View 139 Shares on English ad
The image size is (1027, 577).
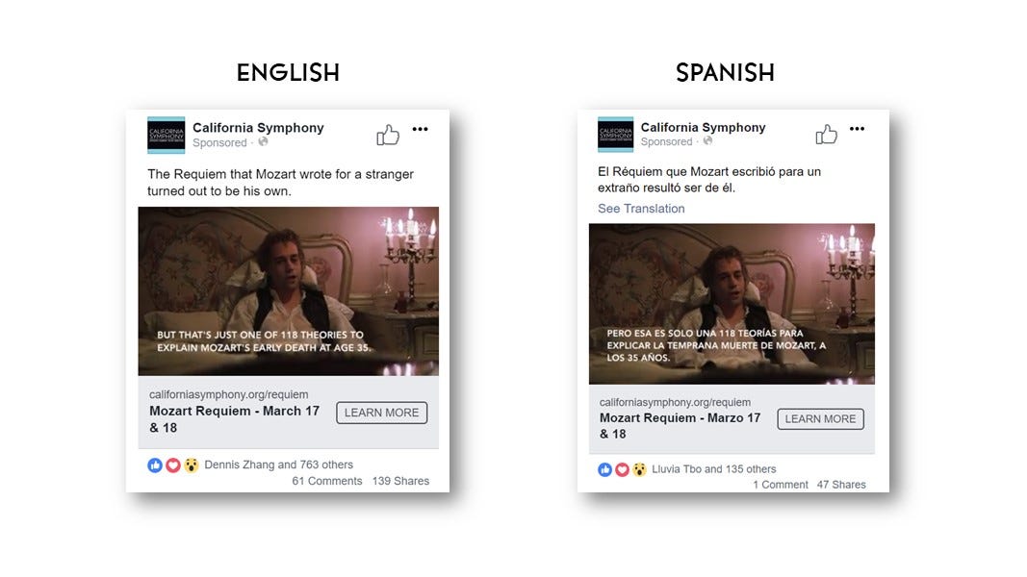point(400,481)
